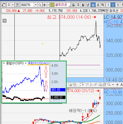The height and width of the screenshot is (124, 123).
Task: Expand the stock code history dropdown
Action: 36,5
